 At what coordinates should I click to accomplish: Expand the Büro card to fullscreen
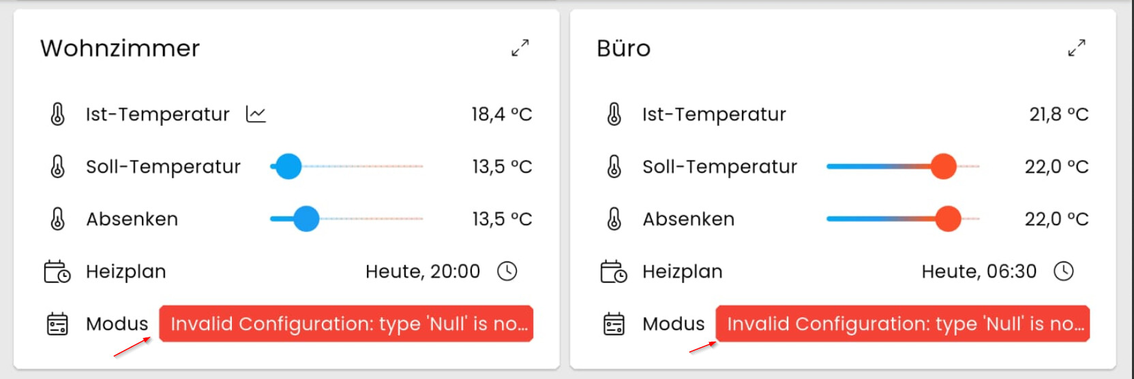coord(1077,48)
